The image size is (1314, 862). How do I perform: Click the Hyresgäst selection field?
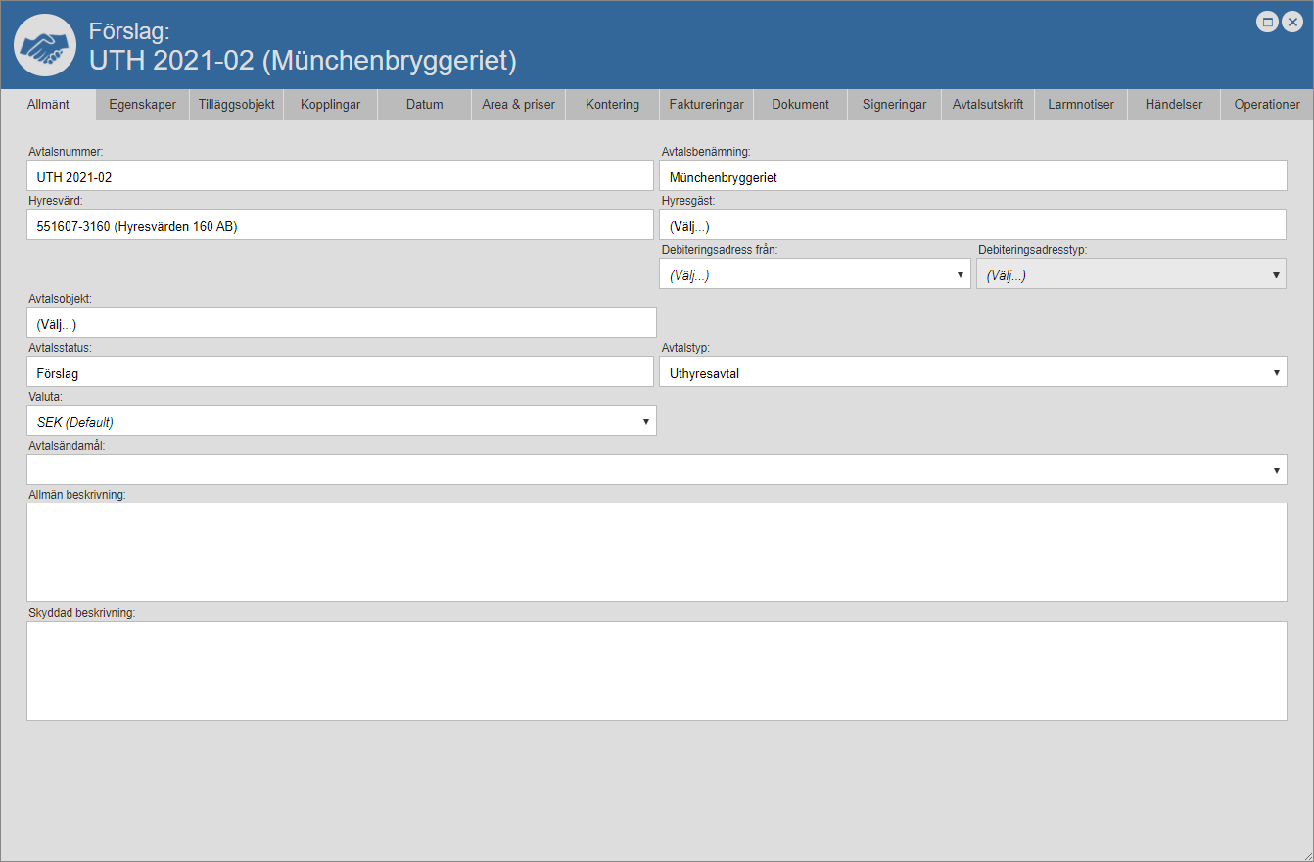tap(972, 225)
